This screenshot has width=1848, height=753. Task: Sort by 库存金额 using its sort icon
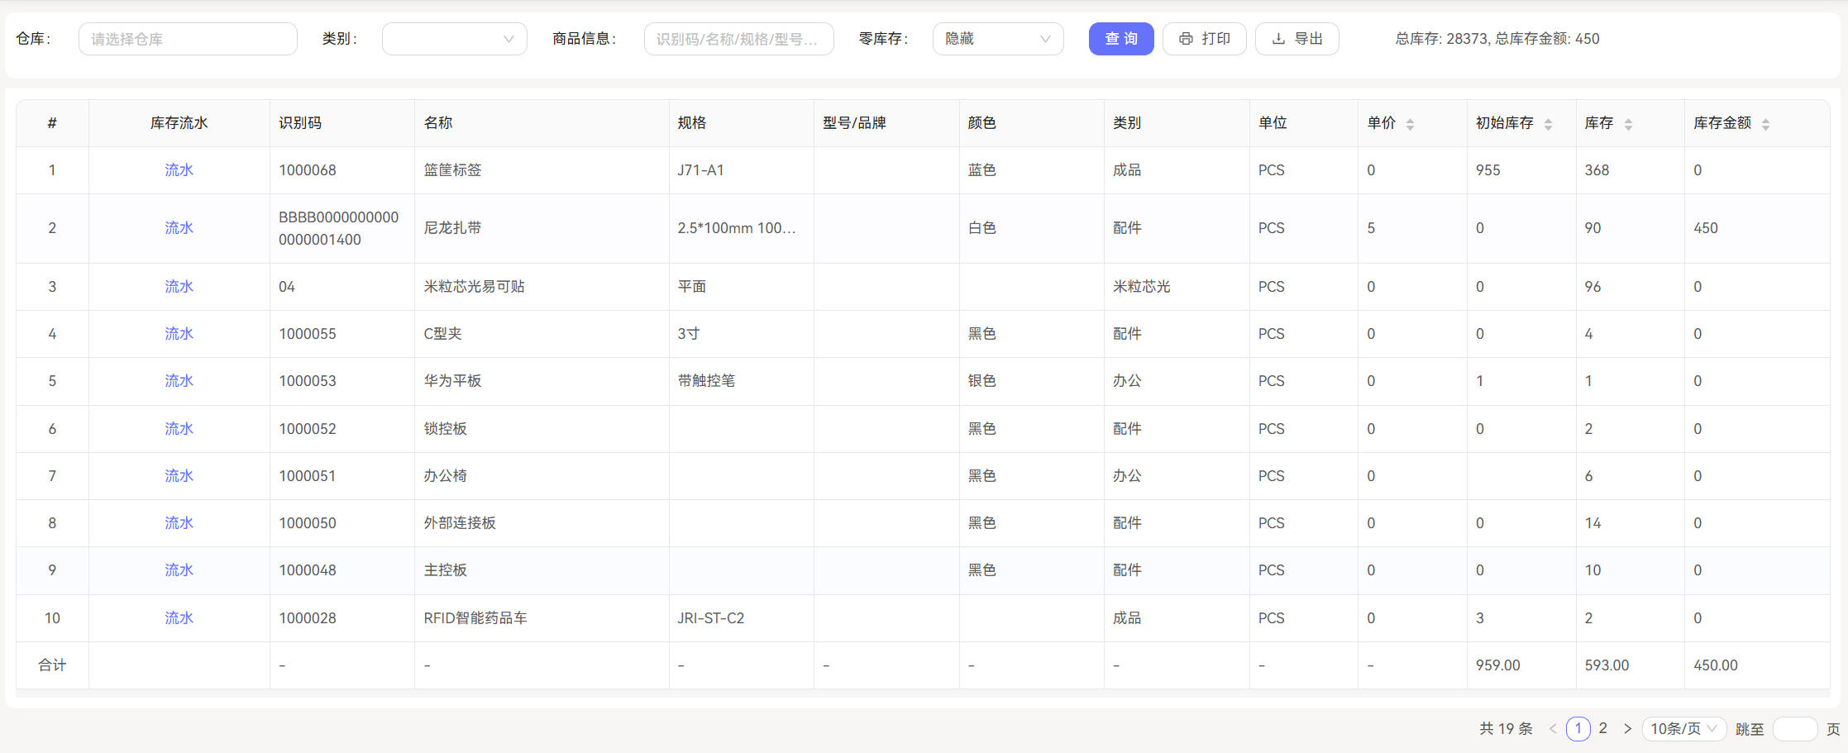pos(1765,124)
